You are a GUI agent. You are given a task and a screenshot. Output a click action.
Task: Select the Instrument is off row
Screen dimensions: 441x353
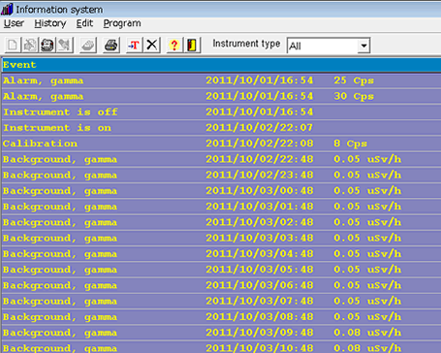coord(221,112)
